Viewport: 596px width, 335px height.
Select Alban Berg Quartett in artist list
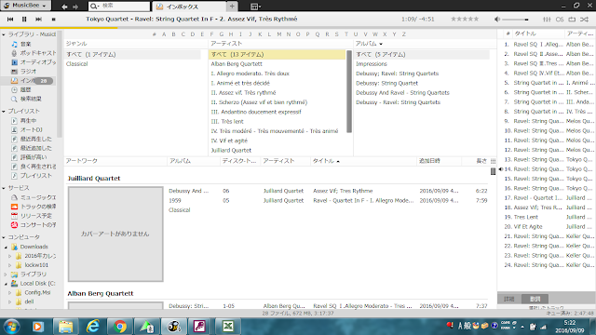[237, 64]
